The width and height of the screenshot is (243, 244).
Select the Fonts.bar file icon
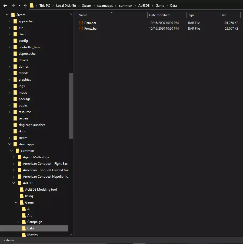point(81,29)
